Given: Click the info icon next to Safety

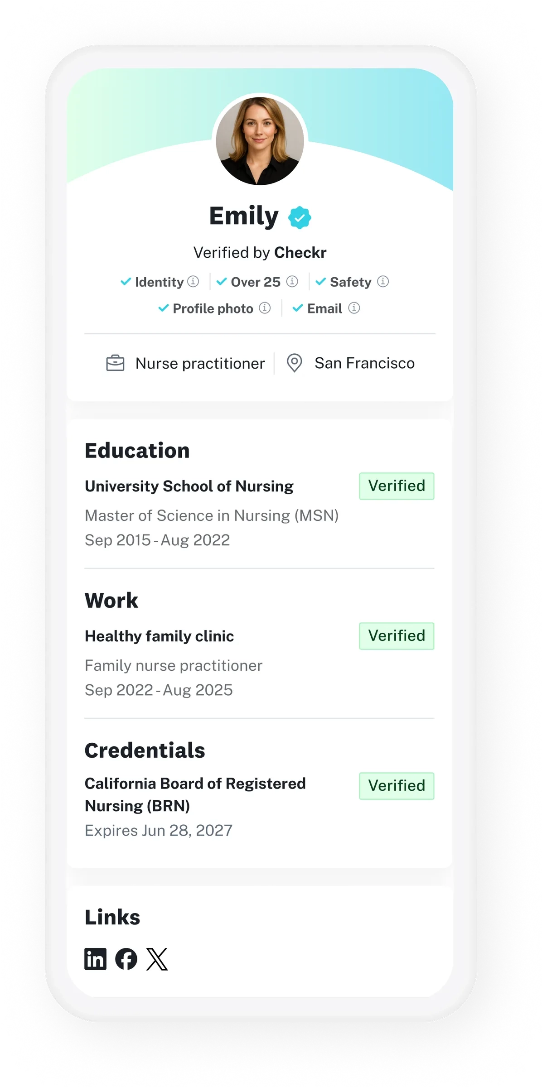Looking at the screenshot, I should click(x=383, y=281).
